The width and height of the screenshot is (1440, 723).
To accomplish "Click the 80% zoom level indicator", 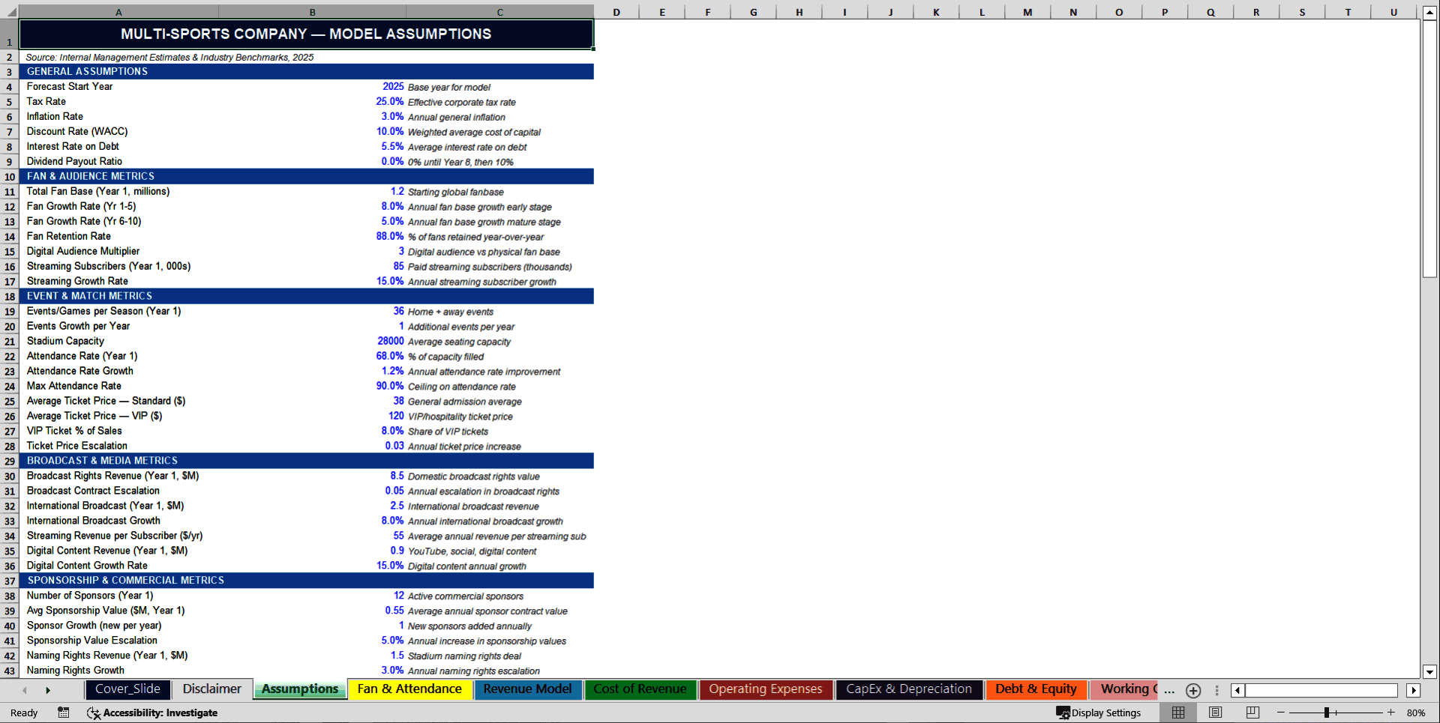I will [x=1418, y=713].
